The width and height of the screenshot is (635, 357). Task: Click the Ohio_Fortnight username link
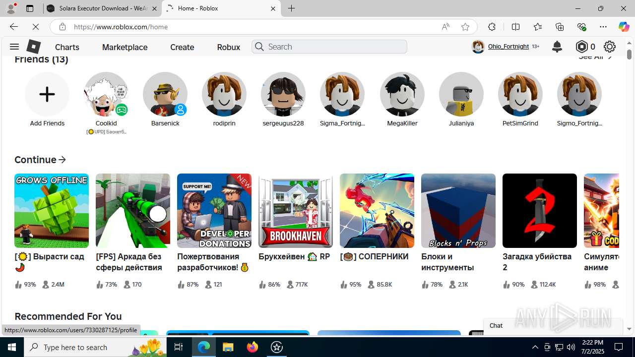508,46
